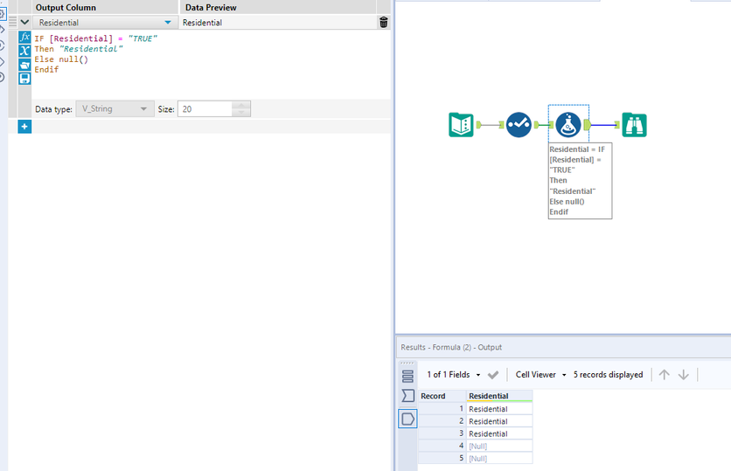Image resolution: width=731 pixels, height=471 pixels.
Task: Click the up arrow in results toolbar
Action: click(x=665, y=375)
